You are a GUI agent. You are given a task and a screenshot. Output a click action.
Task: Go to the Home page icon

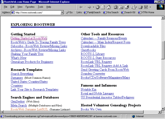(109, 7)
